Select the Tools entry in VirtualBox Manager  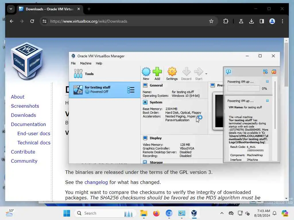click(x=105, y=74)
